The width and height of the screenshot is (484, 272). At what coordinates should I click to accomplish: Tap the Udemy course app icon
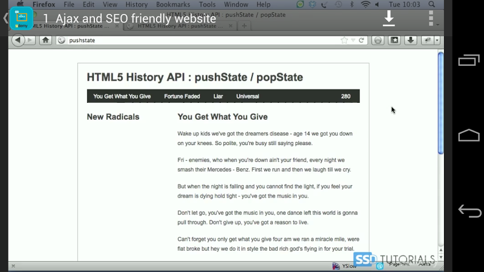point(21,19)
